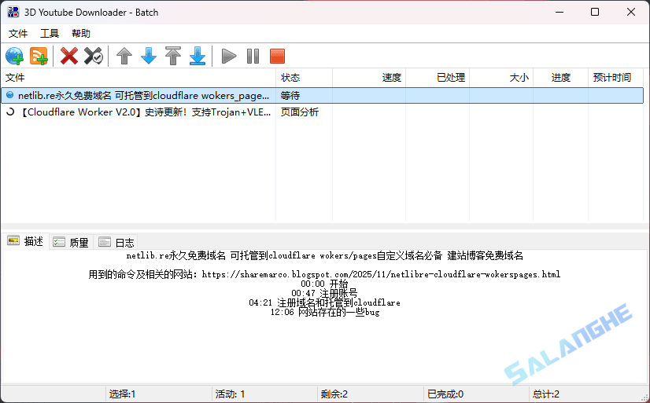Click the 04:21 注册域名和托管到cloudflare line
Image resolution: width=650 pixels, height=403 pixels.
click(x=324, y=302)
